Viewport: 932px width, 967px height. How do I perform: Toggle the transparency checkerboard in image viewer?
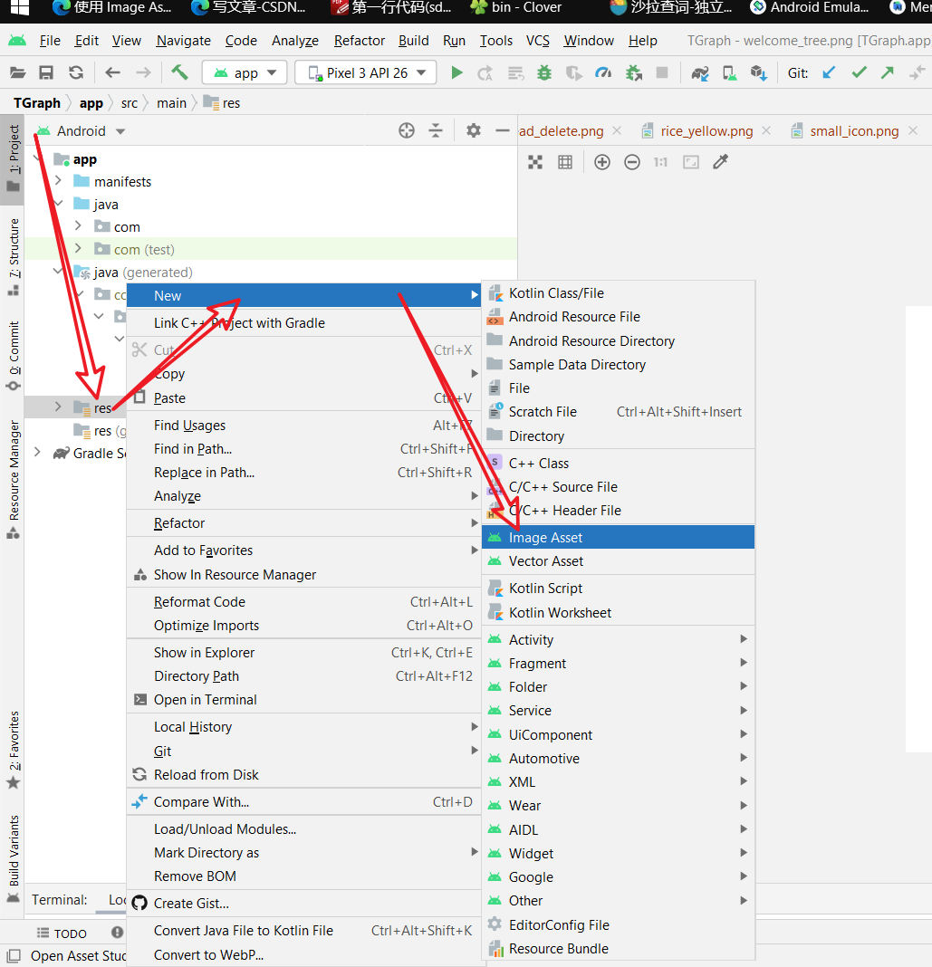click(x=535, y=161)
